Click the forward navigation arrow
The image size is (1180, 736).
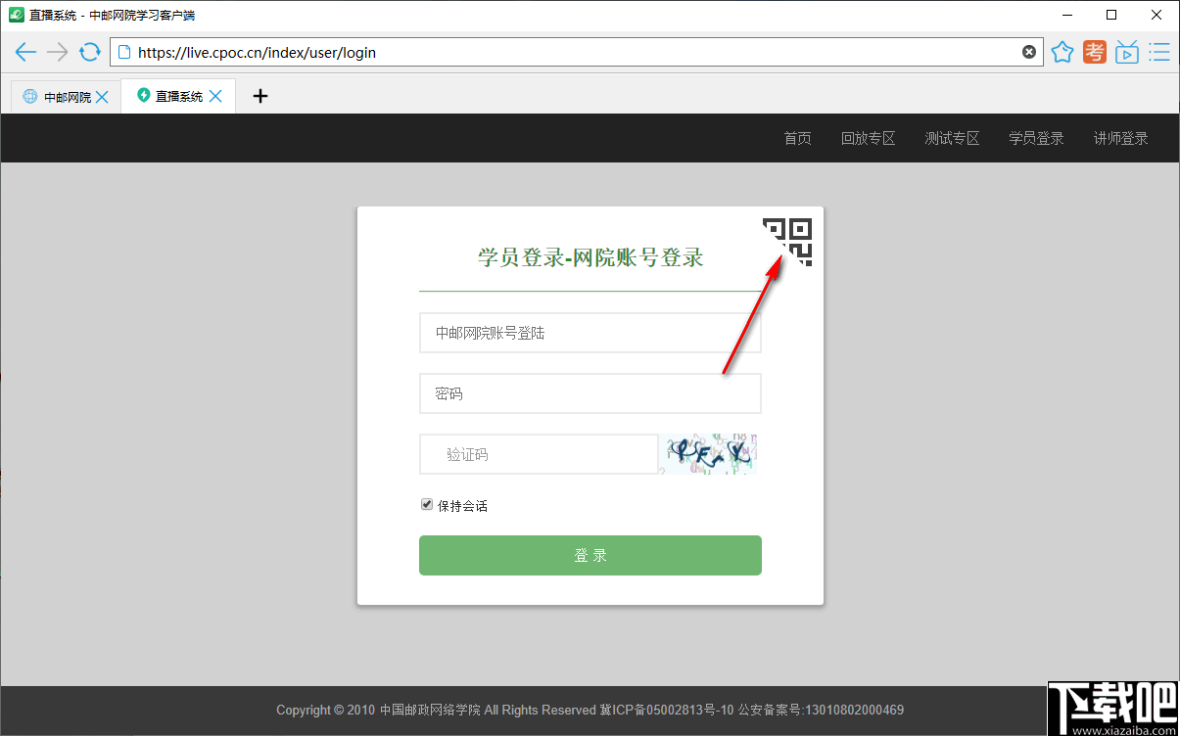coord(57,52)
